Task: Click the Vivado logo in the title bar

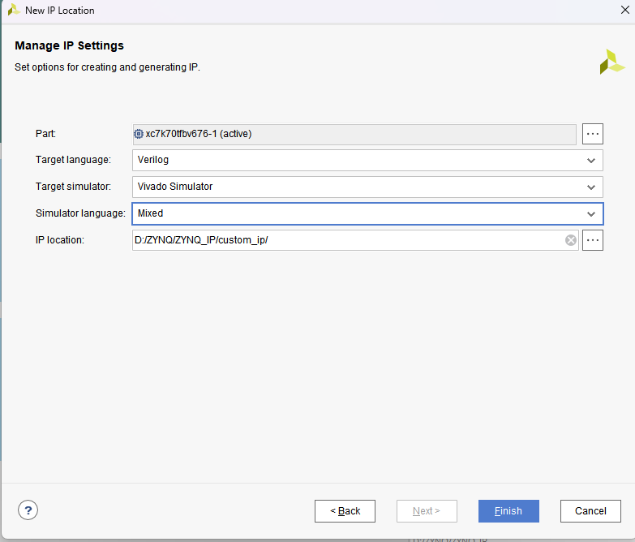Action: [x=14, y=10]
